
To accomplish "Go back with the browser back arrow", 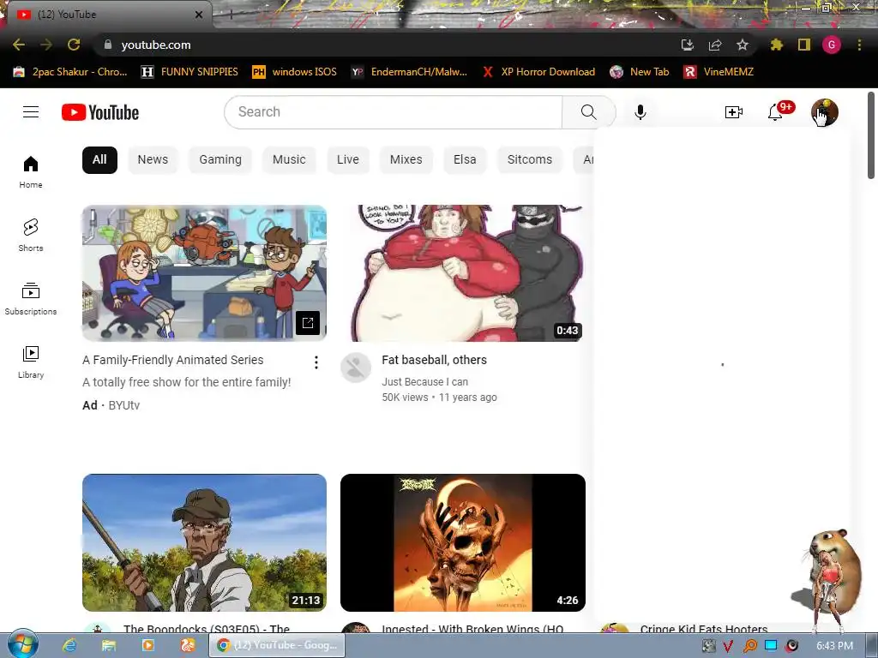I will point(19,45).
